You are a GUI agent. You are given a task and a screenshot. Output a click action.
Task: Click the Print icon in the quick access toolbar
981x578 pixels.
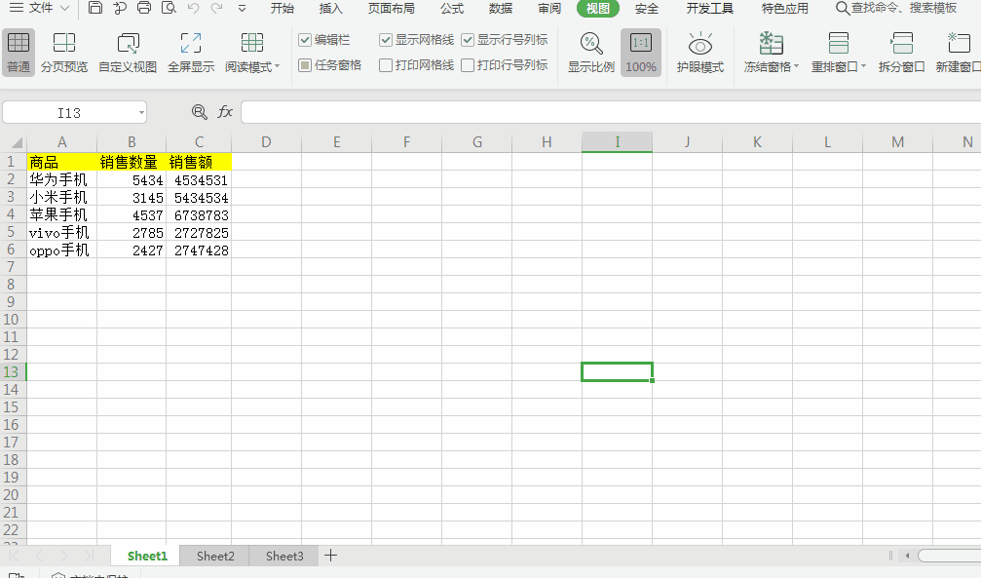pos(144,8)
